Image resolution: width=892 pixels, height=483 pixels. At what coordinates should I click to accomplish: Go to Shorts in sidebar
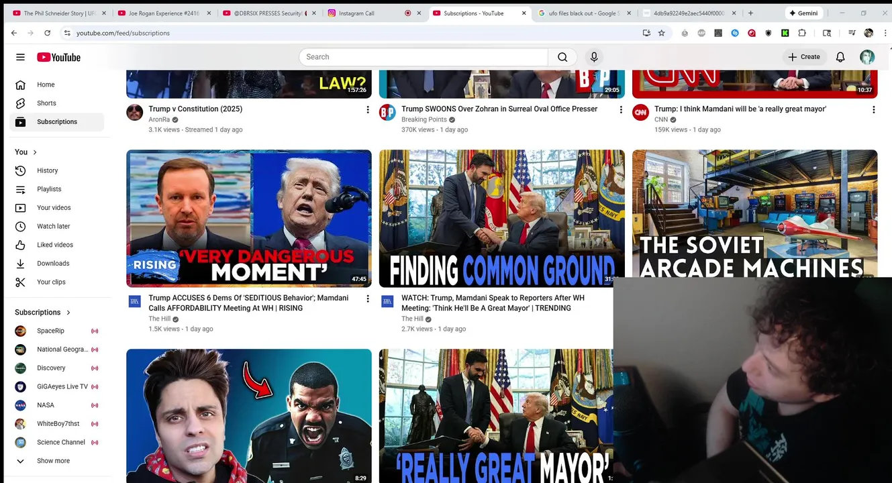[x=57, y=103]
